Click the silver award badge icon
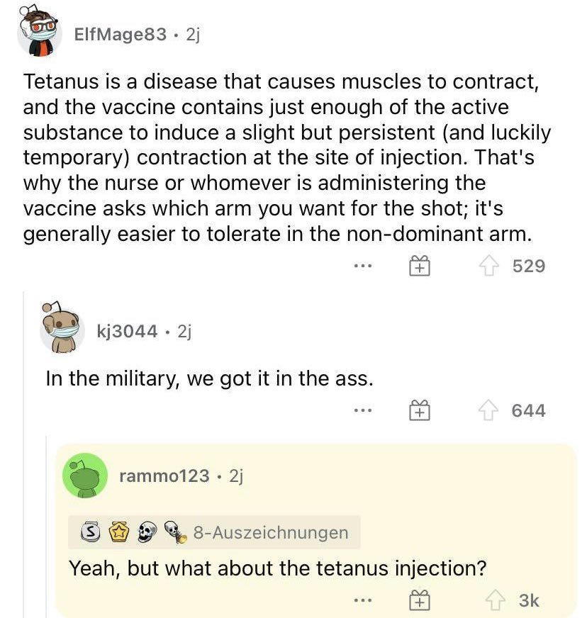 point(89,532)
